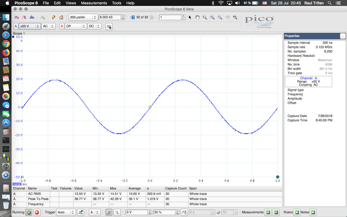Adjust the 8.002 kS samples stepper
Image resolution: width=347 pixels, height=217 pixels.
[123, 17]
